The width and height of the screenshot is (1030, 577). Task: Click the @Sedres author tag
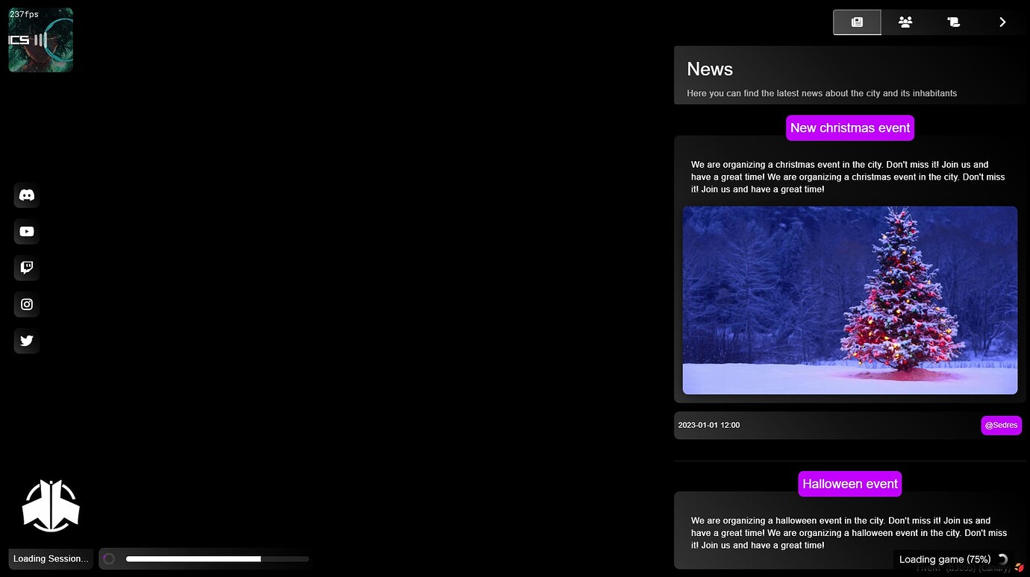[1002, 425]
